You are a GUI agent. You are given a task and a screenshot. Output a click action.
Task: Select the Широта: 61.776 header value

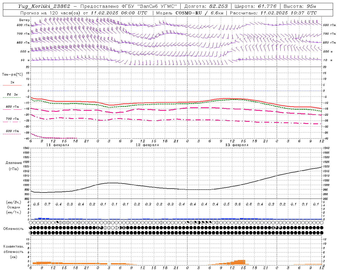(x=255, y=6)
